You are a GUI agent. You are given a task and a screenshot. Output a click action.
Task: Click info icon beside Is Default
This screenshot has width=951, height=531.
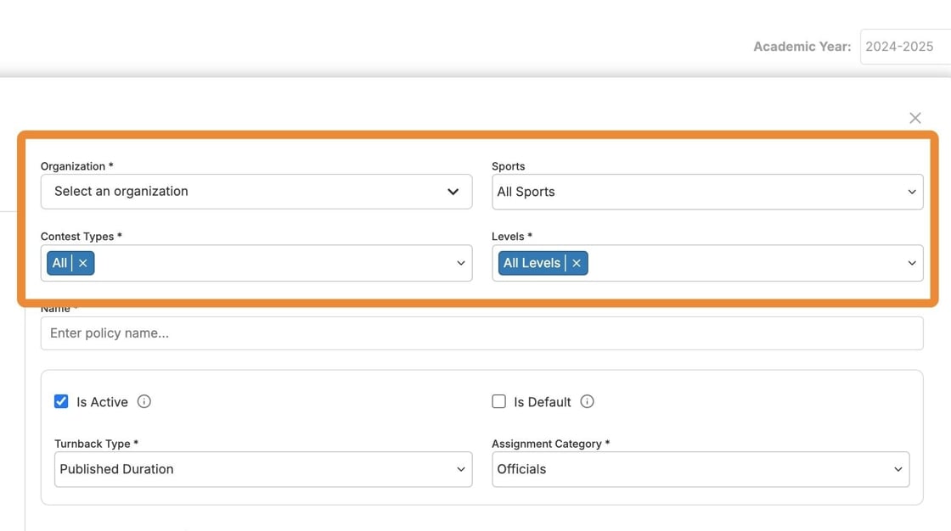pos(587,401)
